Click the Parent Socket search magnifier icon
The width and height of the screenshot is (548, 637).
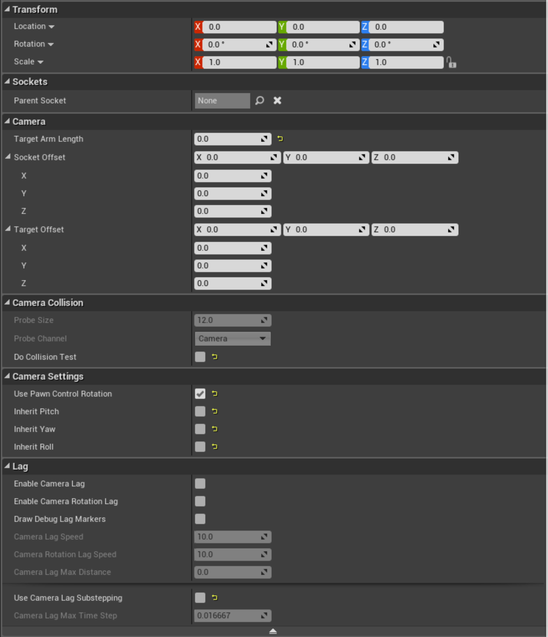260,101
